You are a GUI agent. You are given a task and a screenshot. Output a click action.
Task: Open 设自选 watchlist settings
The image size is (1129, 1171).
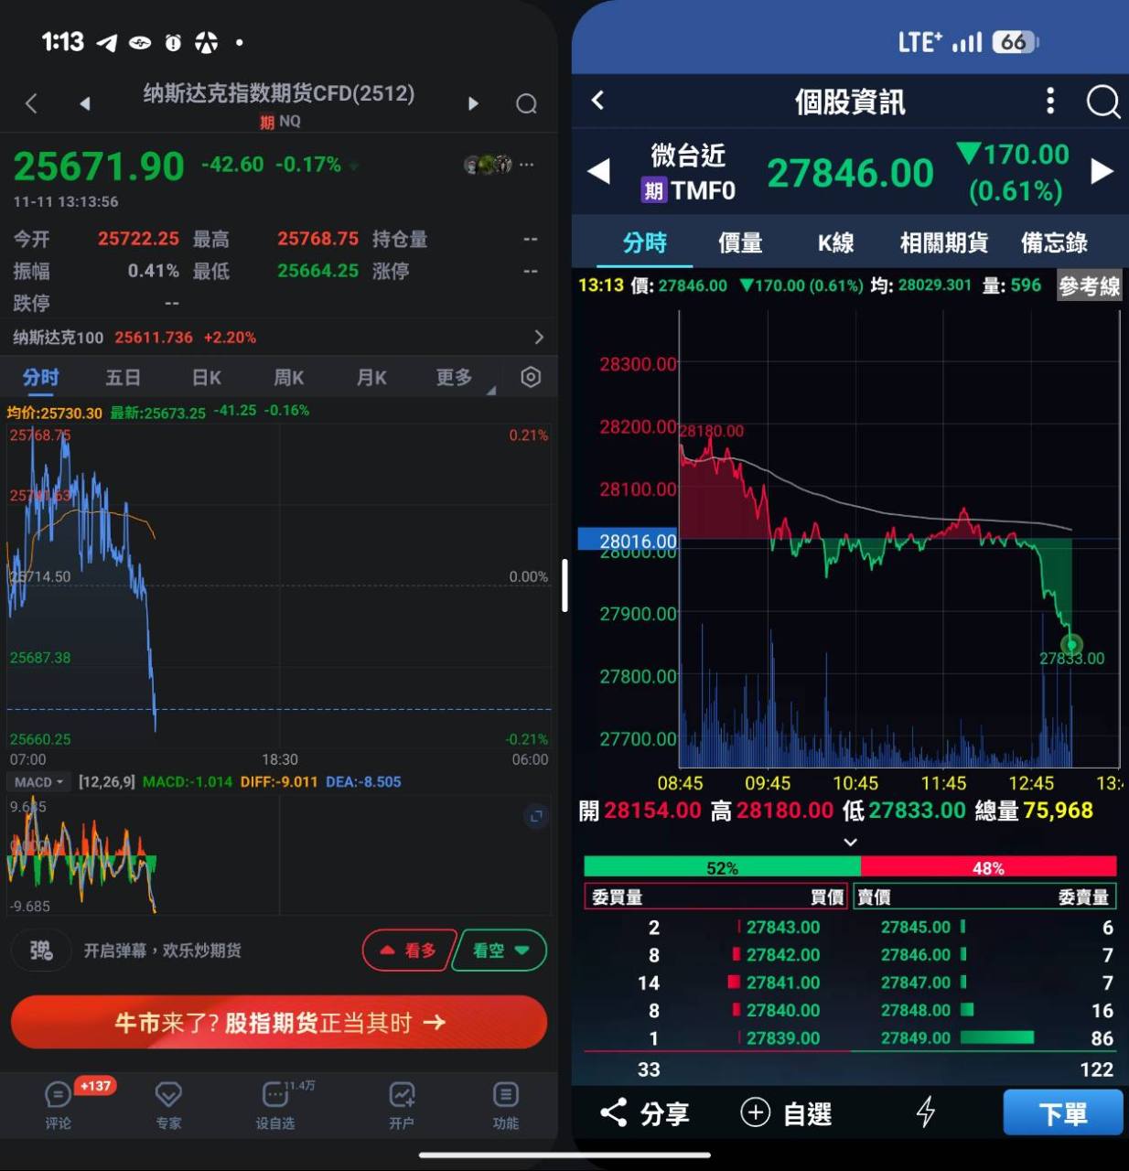tap(275, 1105)
